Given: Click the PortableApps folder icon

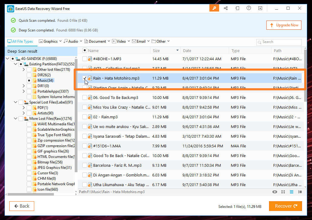Looking at the screenshot, I should click(x=34, y=91).
